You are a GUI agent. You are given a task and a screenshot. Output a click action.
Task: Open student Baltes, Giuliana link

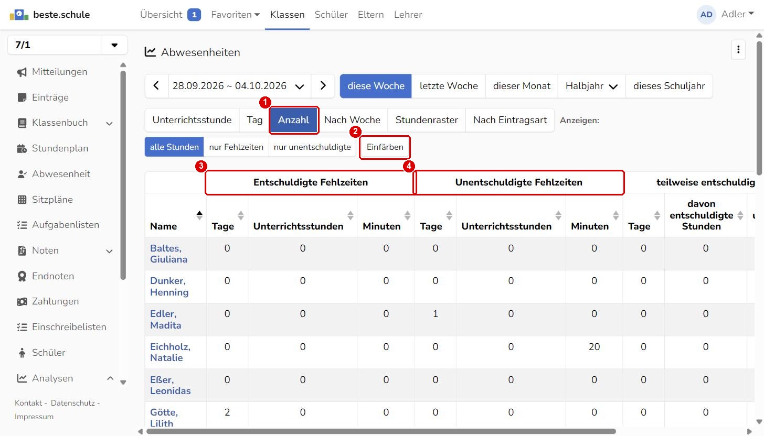tap(168, 254)
